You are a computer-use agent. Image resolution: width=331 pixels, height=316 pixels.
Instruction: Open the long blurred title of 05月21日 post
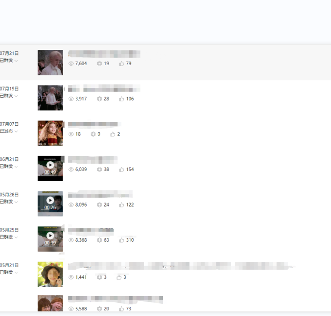pyautogui.click(x=182, y=266)
